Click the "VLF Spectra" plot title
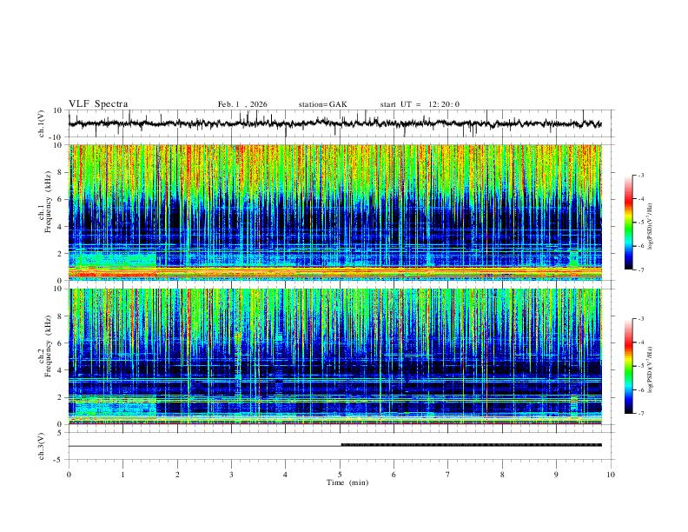The image size is (688, 532). (98, 104)
